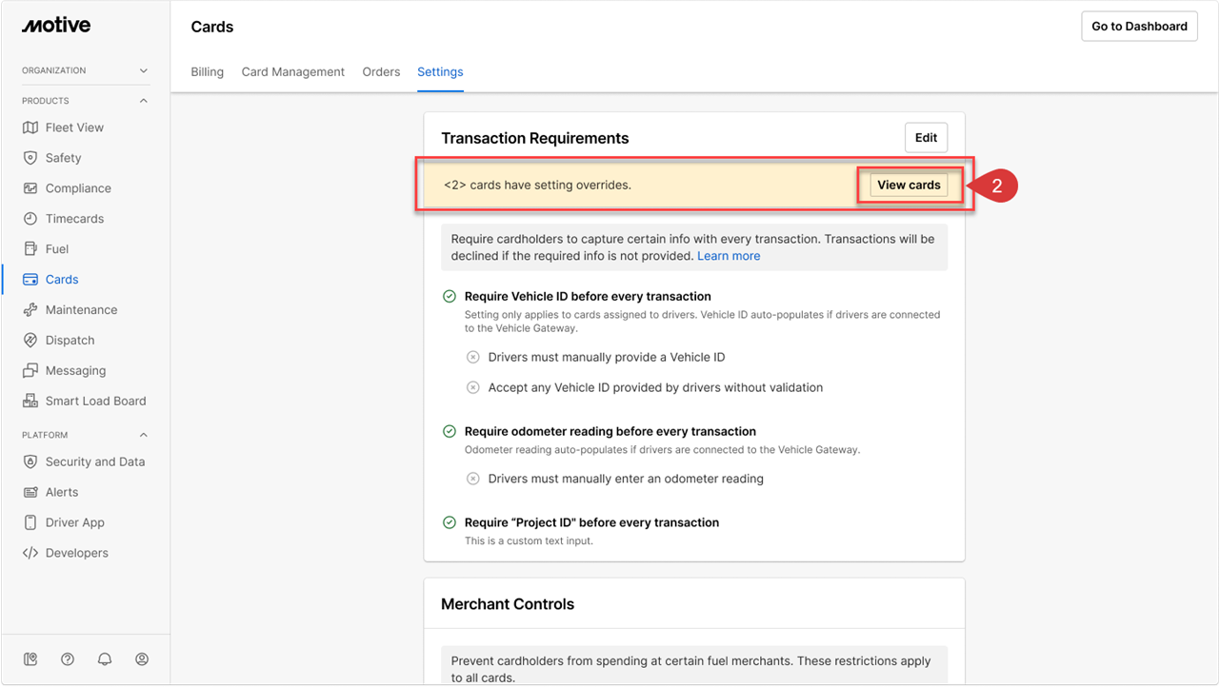Toggle Drivers must manually provide Vehicle ID
Image resolution: width=1220 pixels, height=687 pixels.
coord(473,358)
